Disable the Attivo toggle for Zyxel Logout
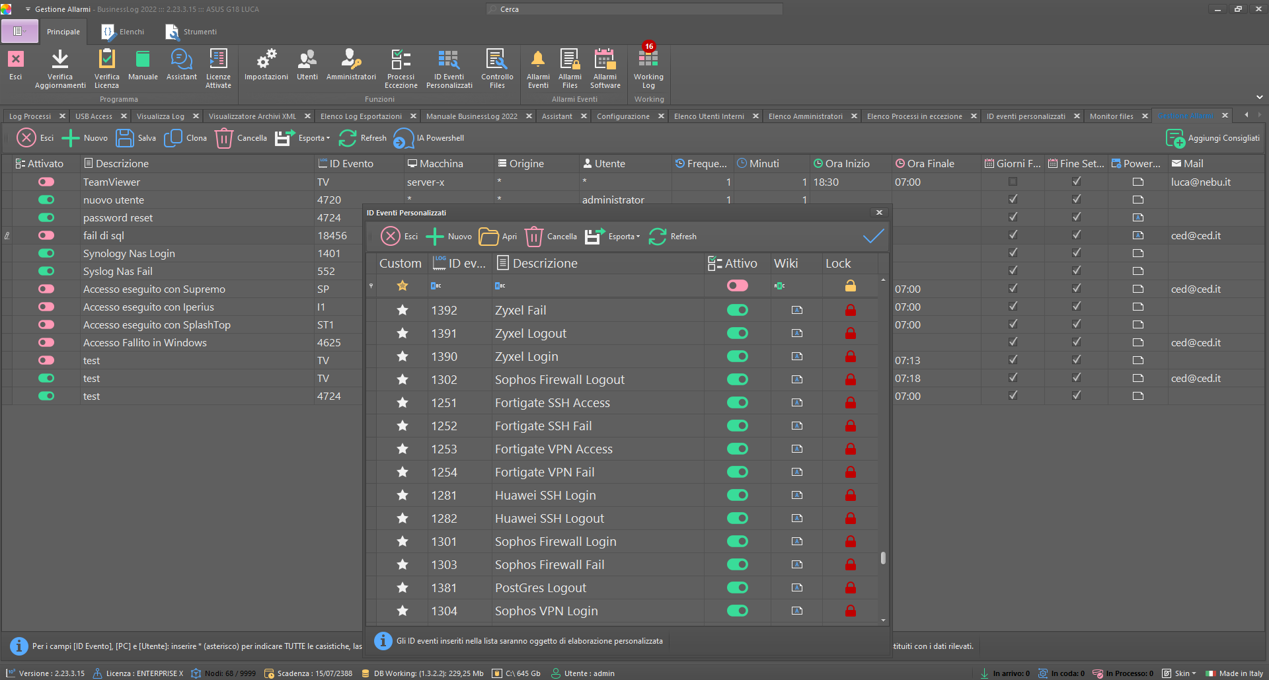1269x680 pixels. coord(738,333)
